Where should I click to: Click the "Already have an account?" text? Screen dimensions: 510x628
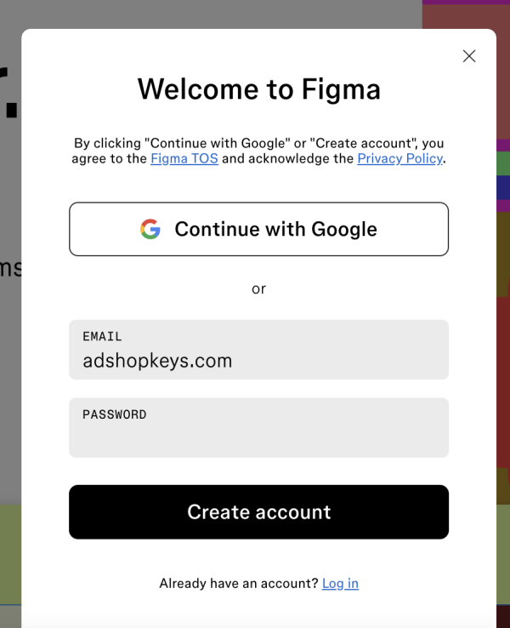[x=239, y=584]
